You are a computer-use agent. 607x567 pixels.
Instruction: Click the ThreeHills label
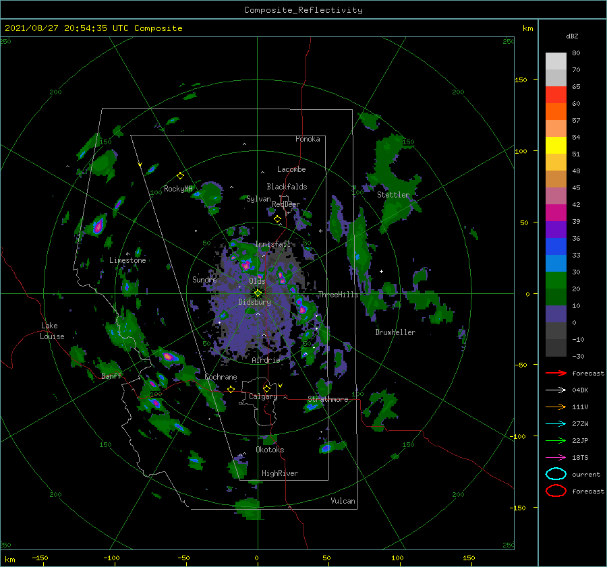click(x=338, y=295)
